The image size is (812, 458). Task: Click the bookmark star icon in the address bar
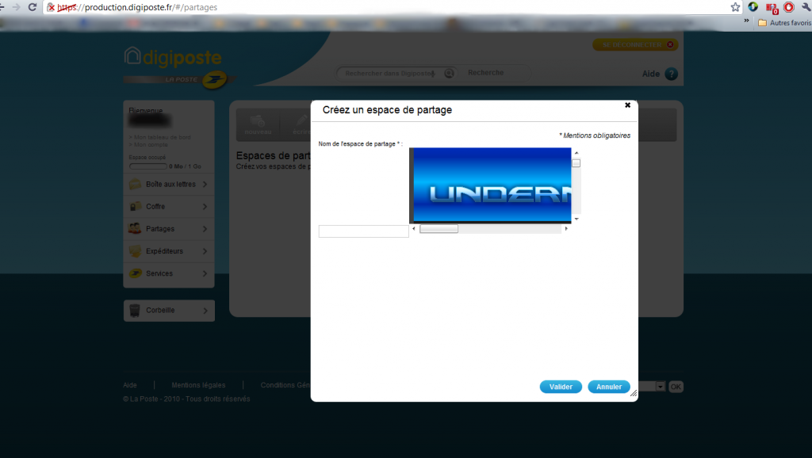(x=735, y=7)
